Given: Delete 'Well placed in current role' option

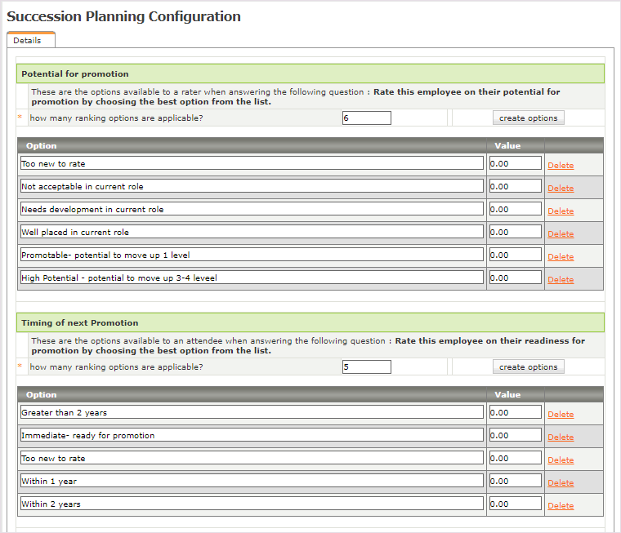Looking at the screenshot, I should [x=561, y=233].
